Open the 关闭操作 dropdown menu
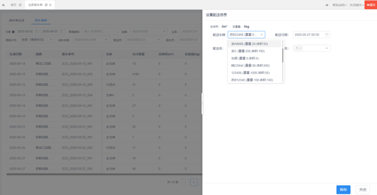 click(x=357, y=5)
